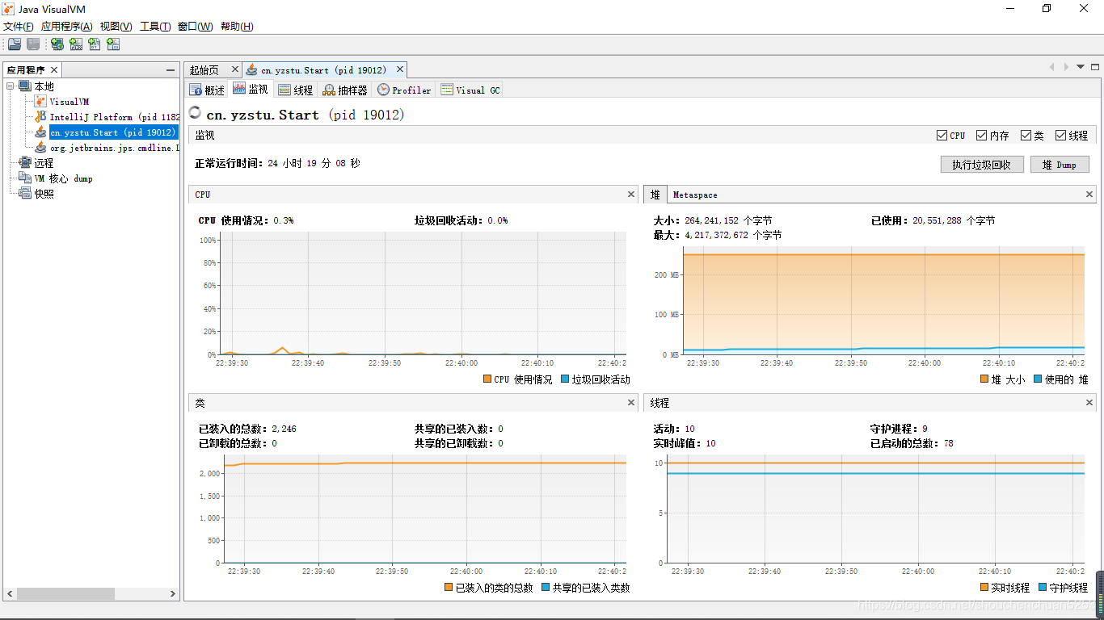
Task: Click the Java cup icon of org.jetbrains.jps.cmdline
Action: click(40, 148)
